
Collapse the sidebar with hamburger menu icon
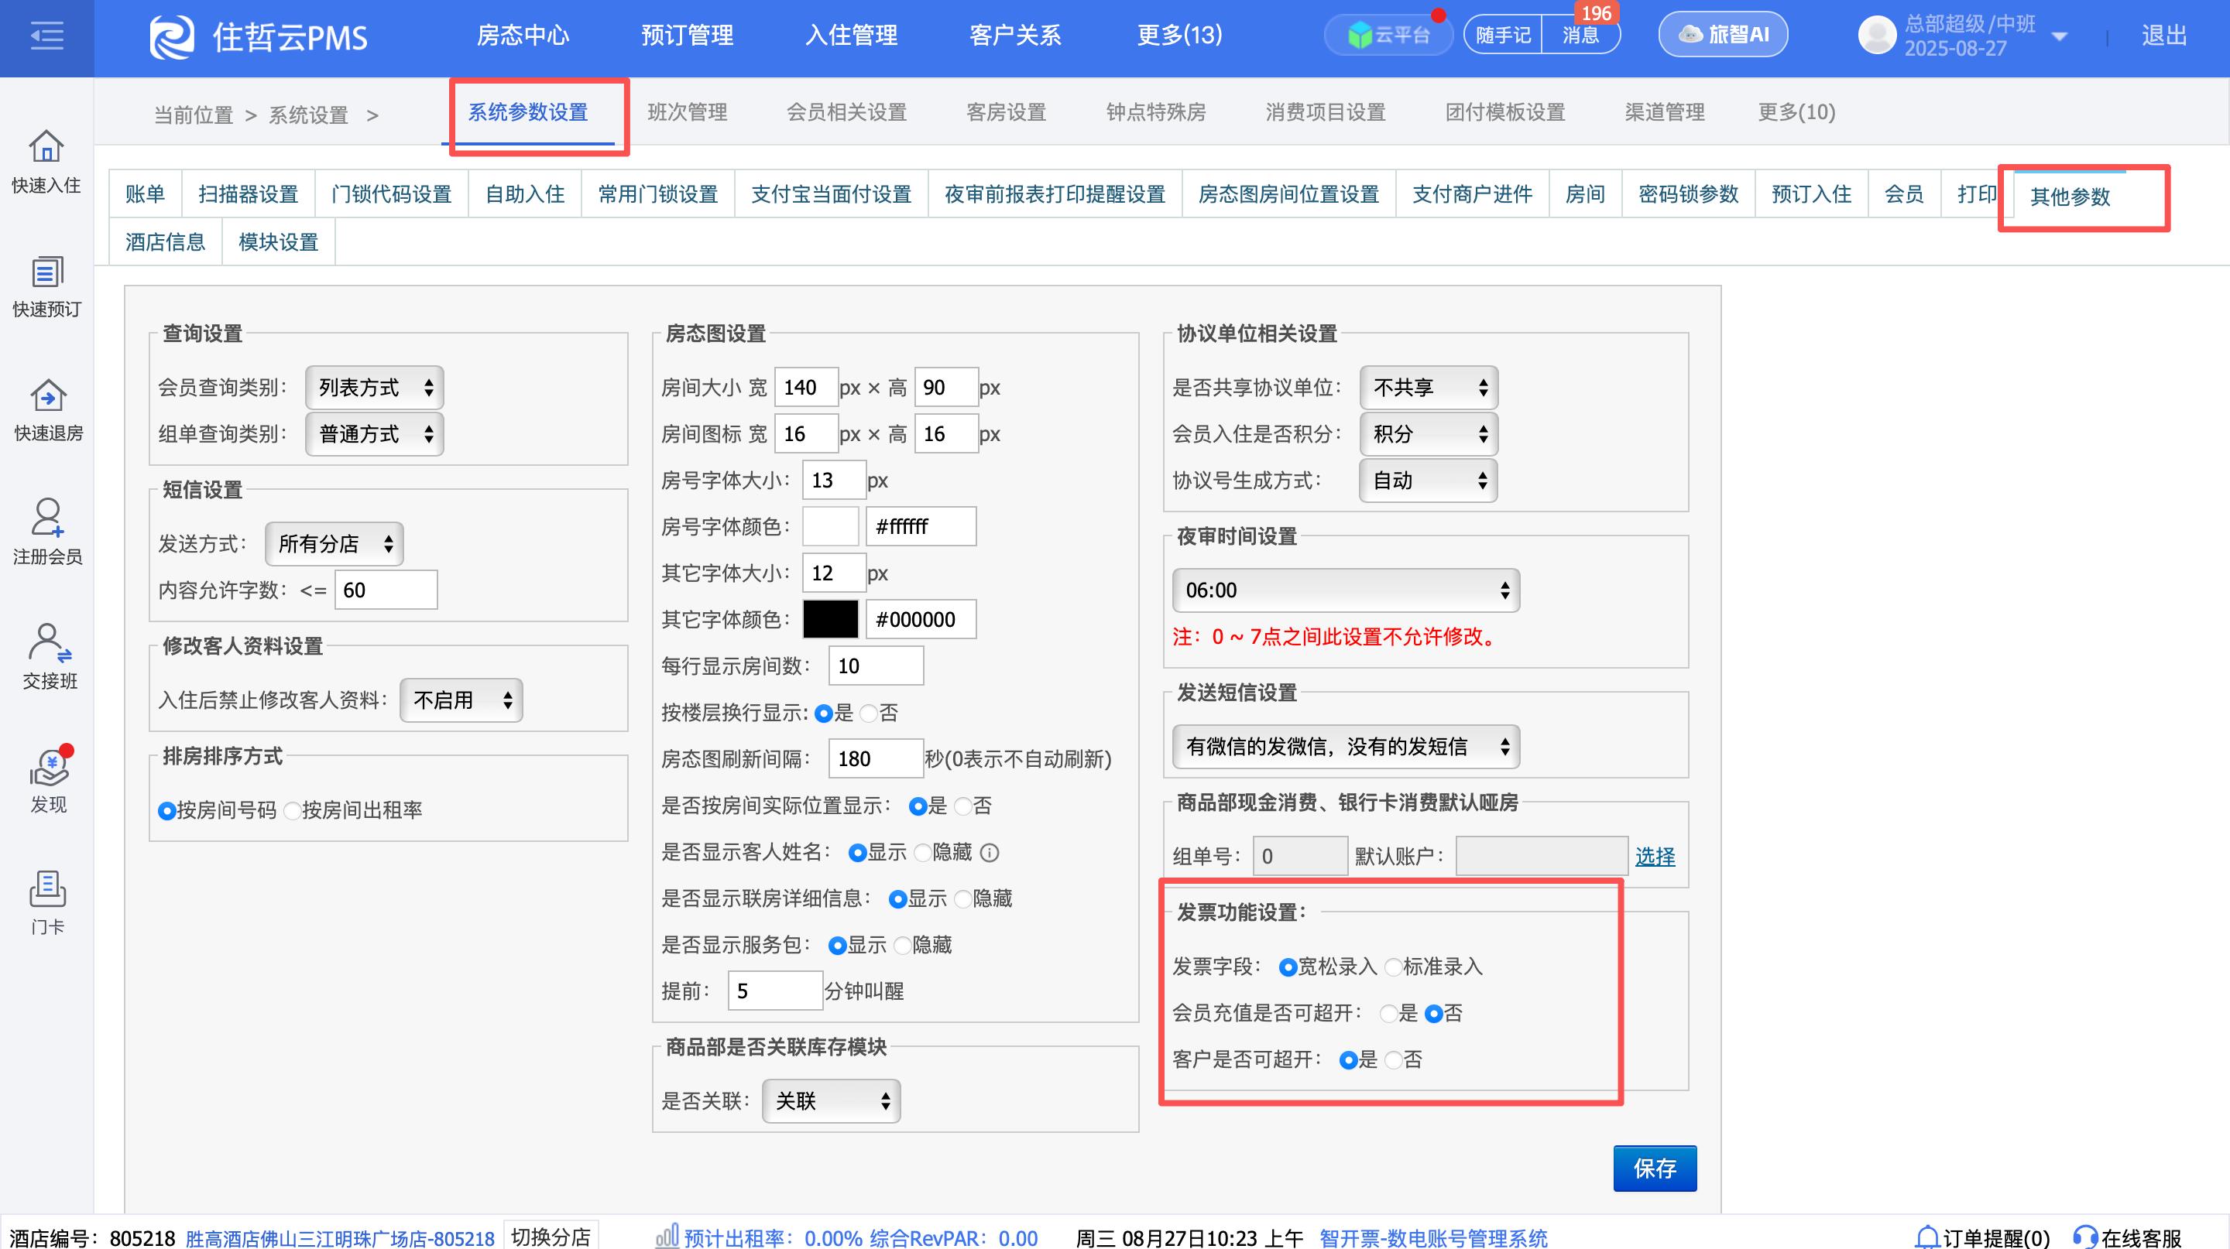(x=46, y=36)
